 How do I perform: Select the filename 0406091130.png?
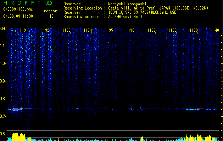pos(18,9)
